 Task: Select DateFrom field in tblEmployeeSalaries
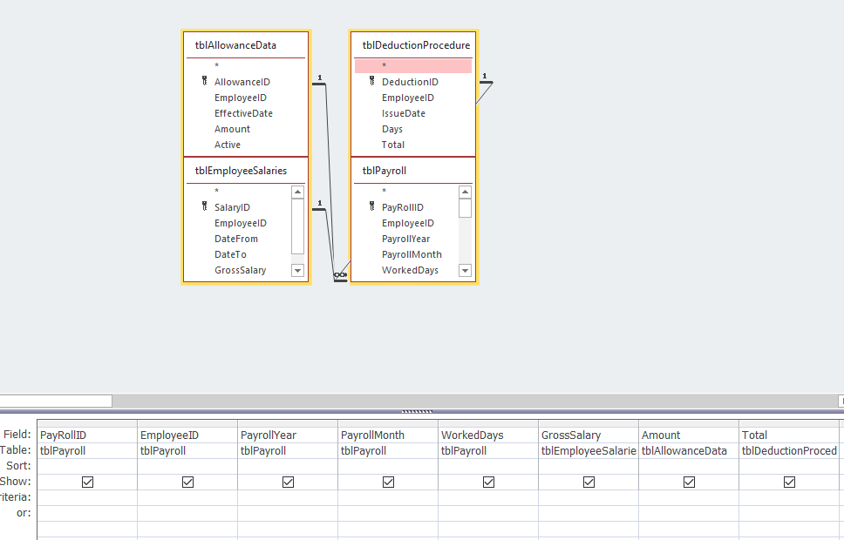pyautogui.click(x=235, y=239)
